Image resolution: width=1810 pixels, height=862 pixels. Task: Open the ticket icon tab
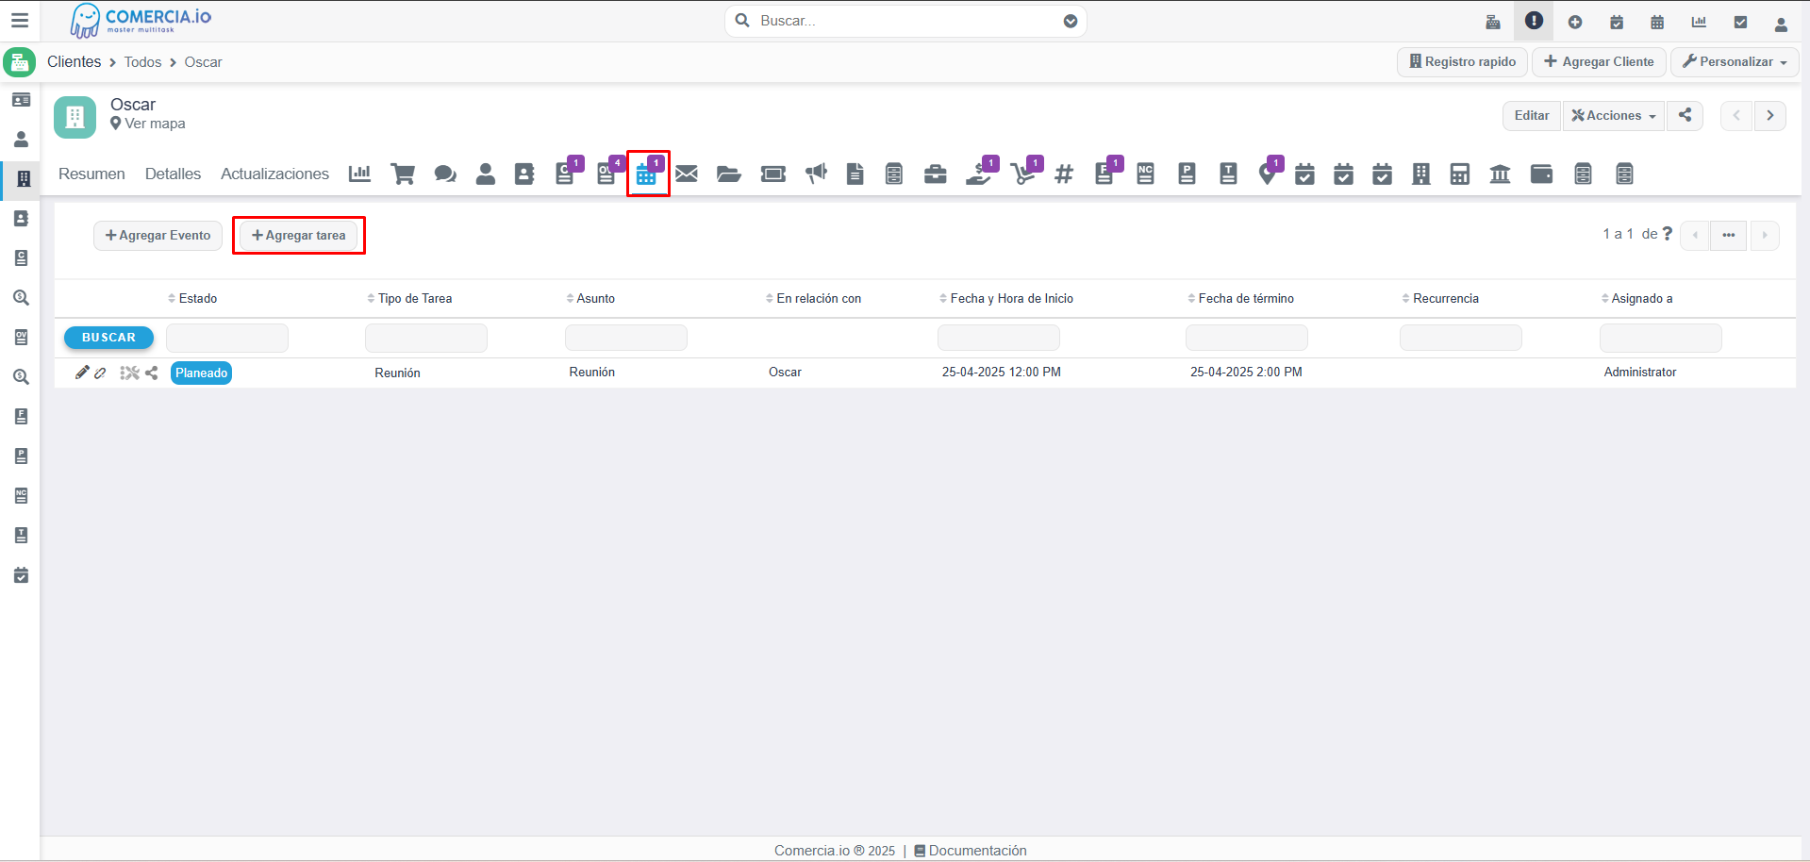[773, 174]
